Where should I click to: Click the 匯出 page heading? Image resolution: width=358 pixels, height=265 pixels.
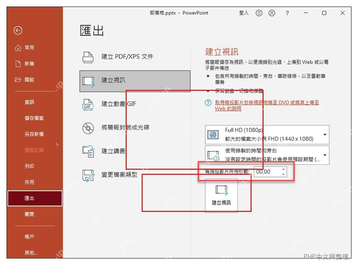(92, 31)
